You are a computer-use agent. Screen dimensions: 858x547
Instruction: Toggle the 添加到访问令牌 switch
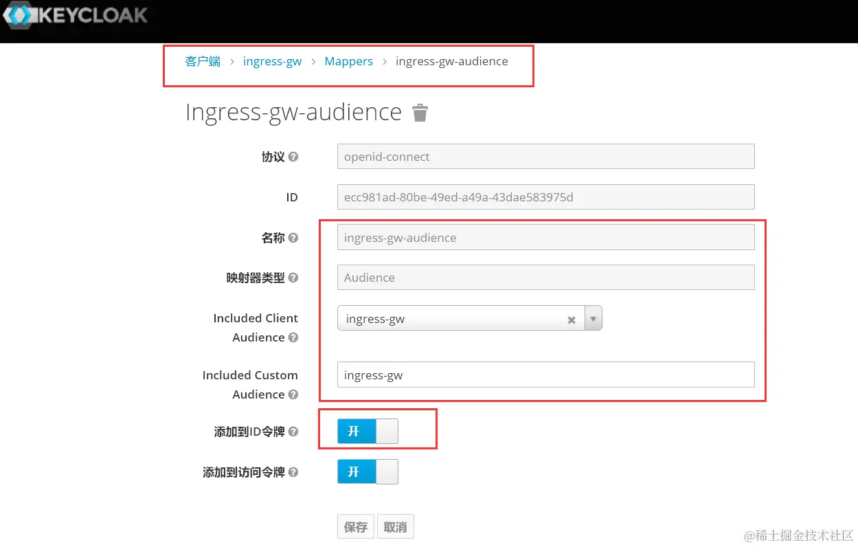tap(368, 472)
